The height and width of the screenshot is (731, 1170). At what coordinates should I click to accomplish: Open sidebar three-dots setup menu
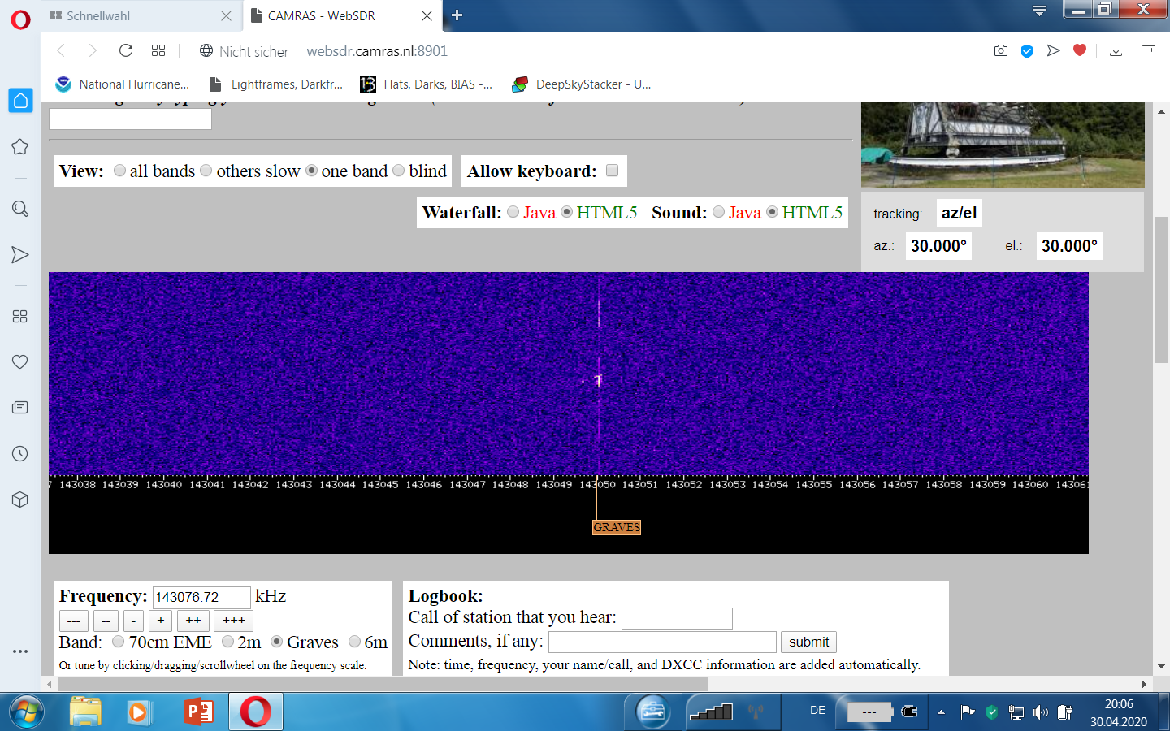(x=20, y=651)
